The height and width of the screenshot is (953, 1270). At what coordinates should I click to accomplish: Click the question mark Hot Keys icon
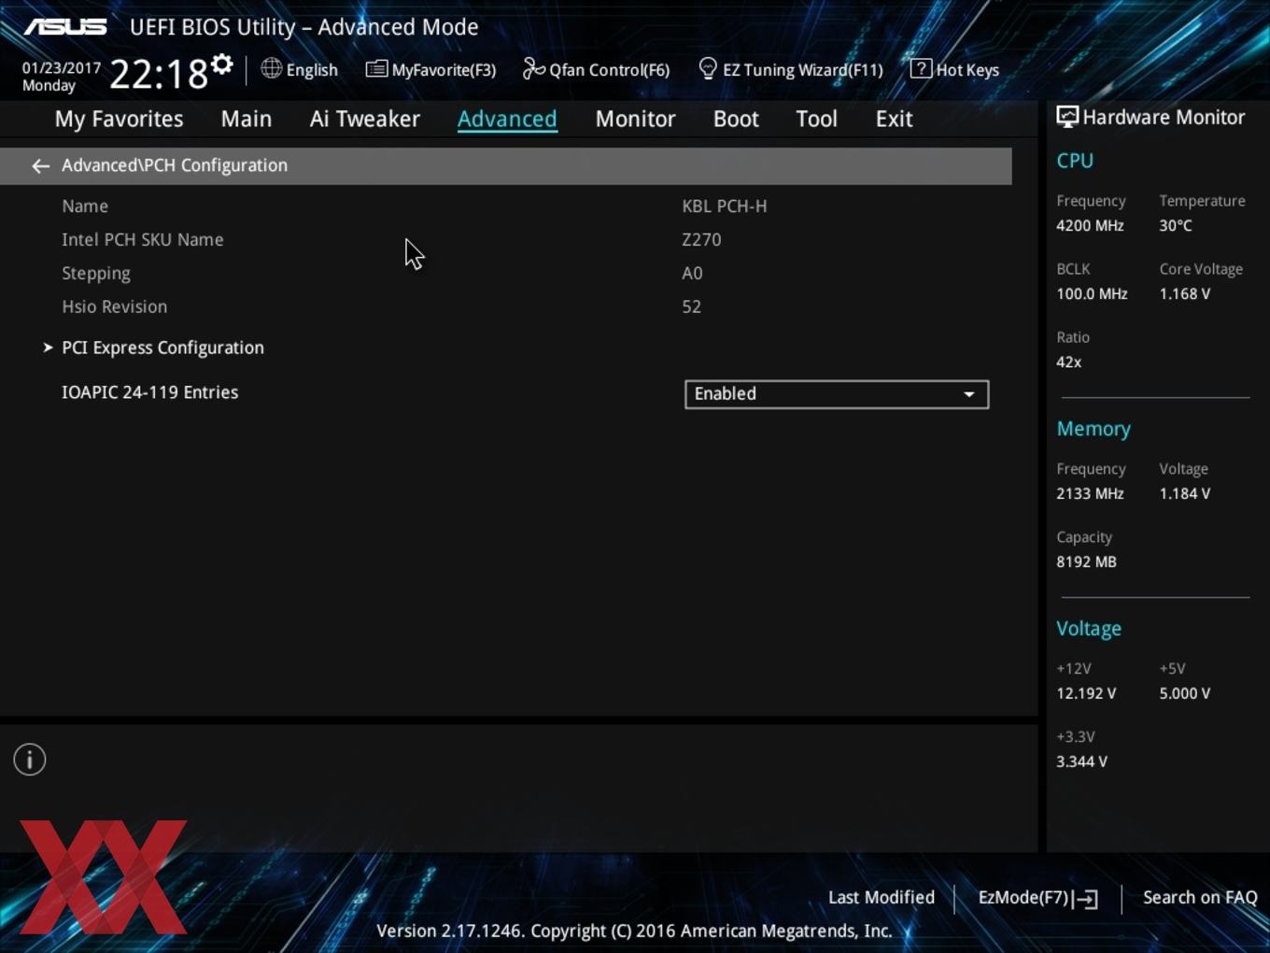(x=921, y=68)
